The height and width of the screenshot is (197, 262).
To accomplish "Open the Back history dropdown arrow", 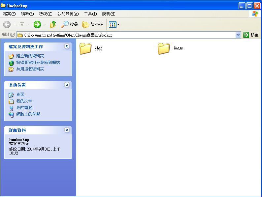I will tap(28, 24).
